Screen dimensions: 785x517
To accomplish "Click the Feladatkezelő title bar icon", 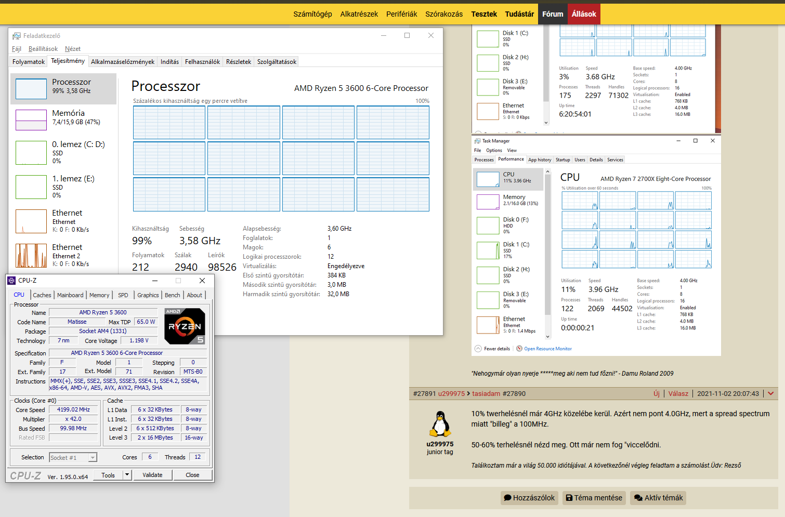I will pyautogui.click(x=17, y=36).
